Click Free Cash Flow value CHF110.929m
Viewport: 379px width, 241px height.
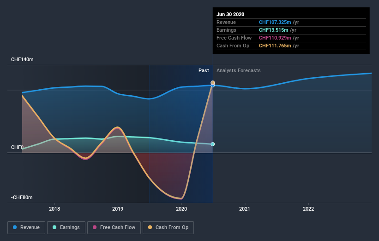tap(275, 38)
